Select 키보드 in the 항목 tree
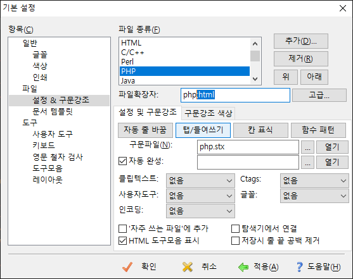This screenshot has width=353, height=279. point(44,146)
